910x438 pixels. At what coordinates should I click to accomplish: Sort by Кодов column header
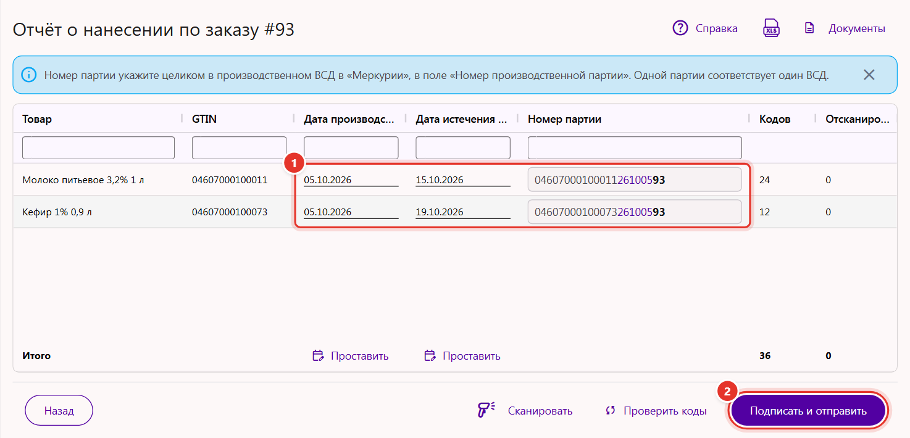775,119
